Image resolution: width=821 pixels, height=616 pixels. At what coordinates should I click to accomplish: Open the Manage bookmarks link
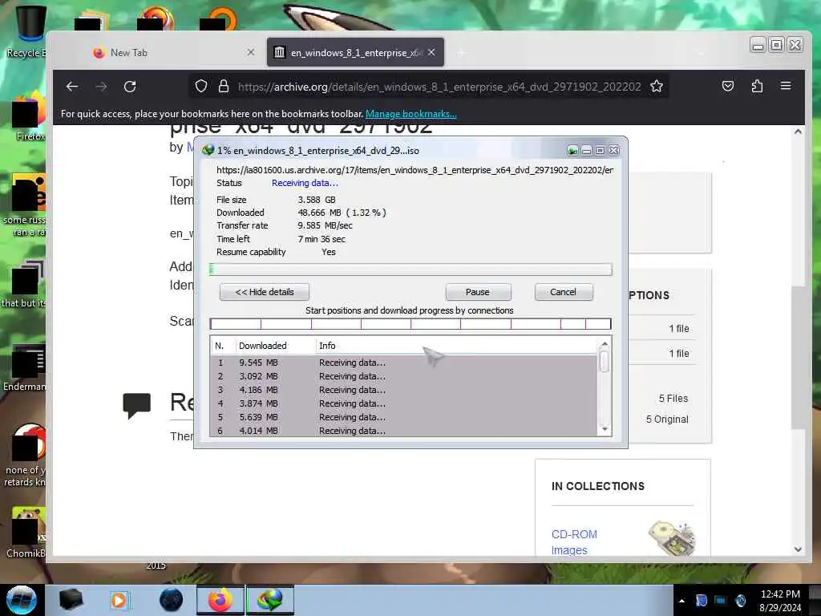coord(411,114)
